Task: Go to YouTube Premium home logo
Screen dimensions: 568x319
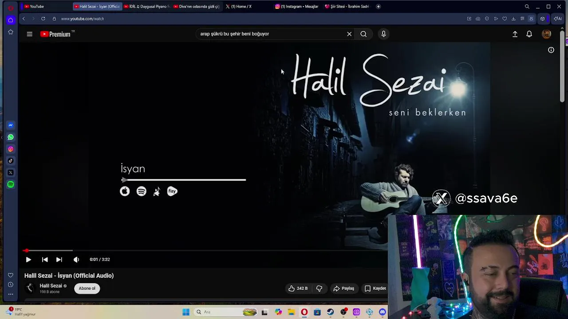Action: coord(55,34)
